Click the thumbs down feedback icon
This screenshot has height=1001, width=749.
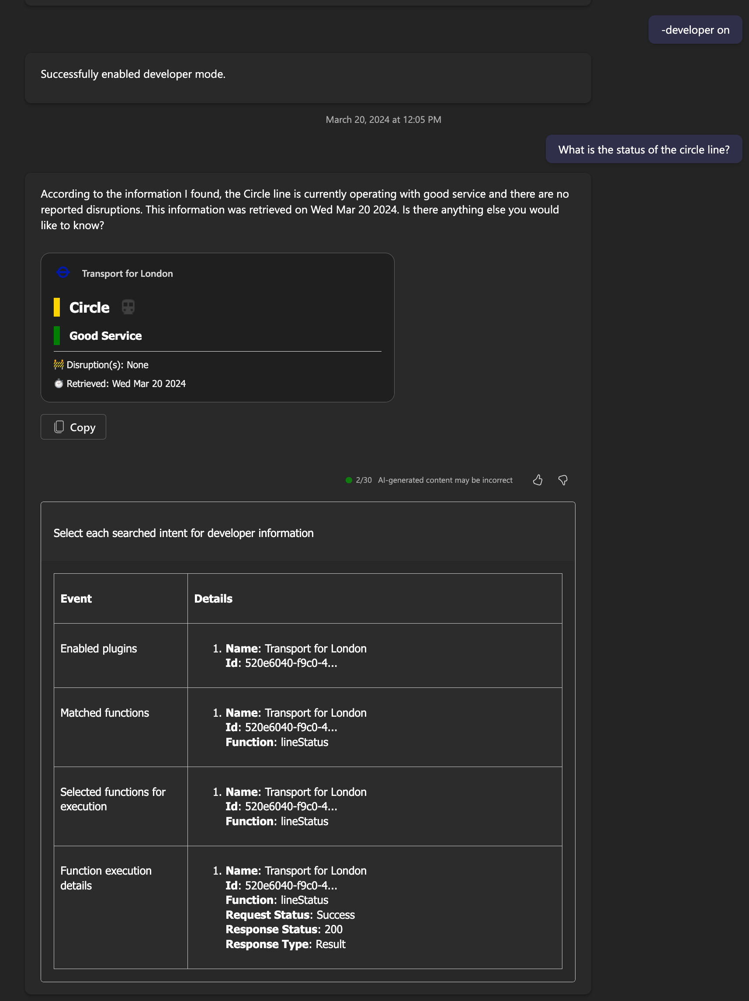point(563,480)
